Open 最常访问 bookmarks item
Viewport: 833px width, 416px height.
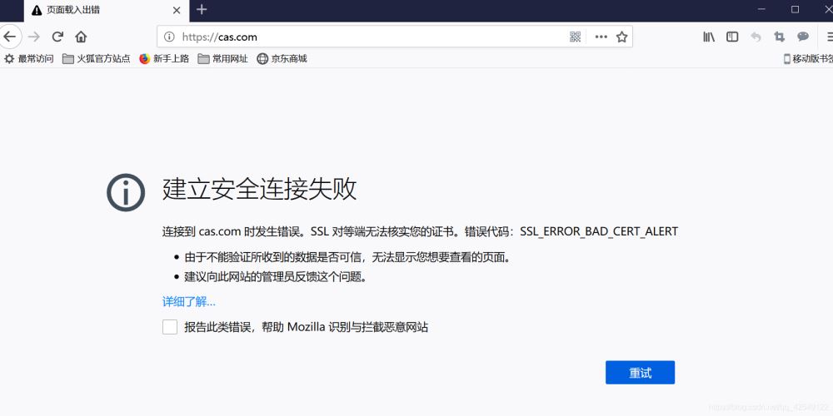(29, 58)
